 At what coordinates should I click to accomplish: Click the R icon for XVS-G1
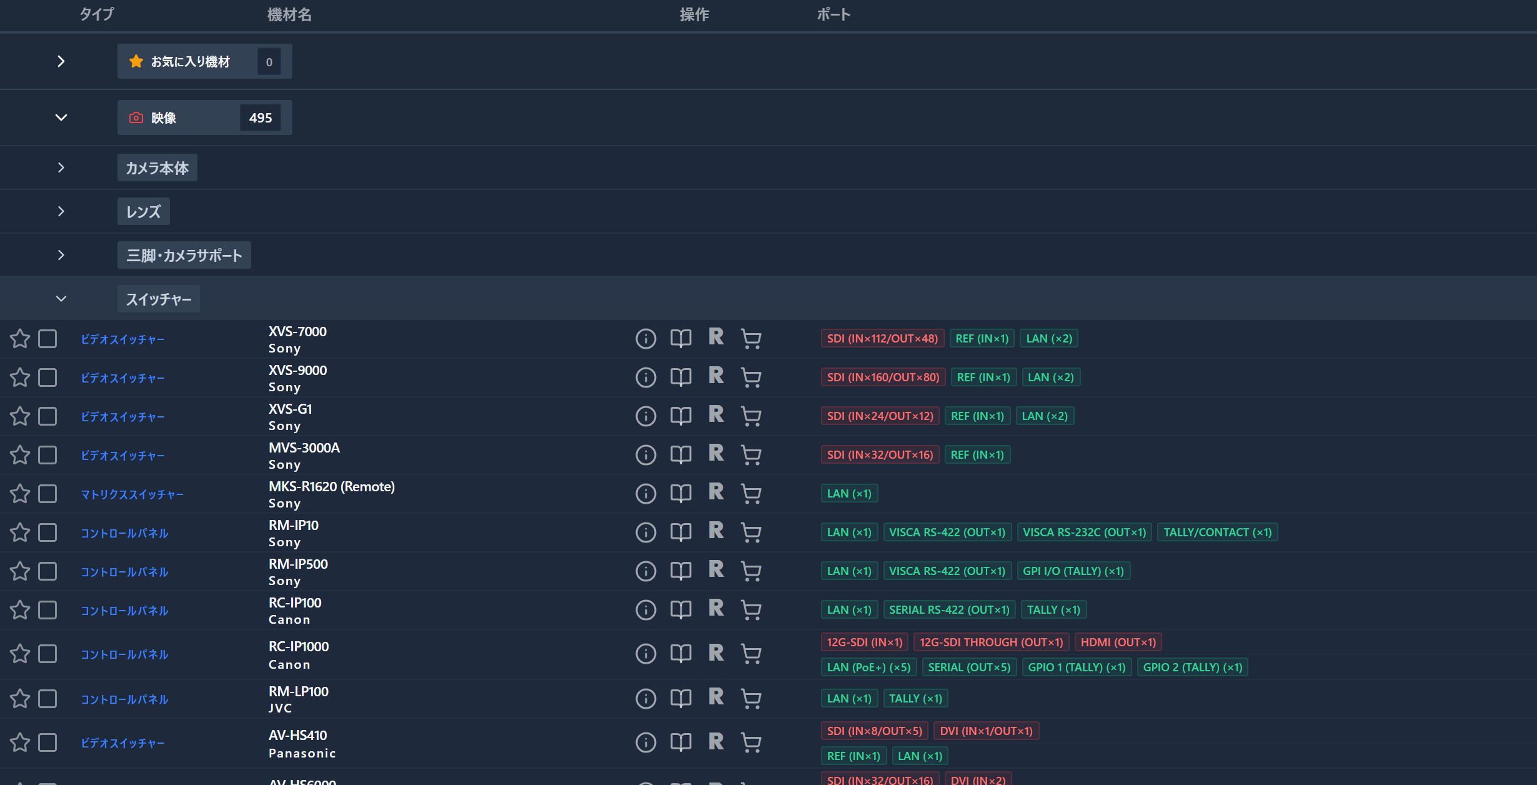[x=716, y=414]
